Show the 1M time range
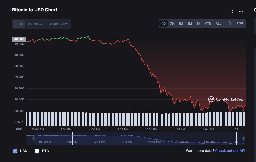The height and width of the screenshot is (162, 256). pyautogui.click(x=181, y=24)
